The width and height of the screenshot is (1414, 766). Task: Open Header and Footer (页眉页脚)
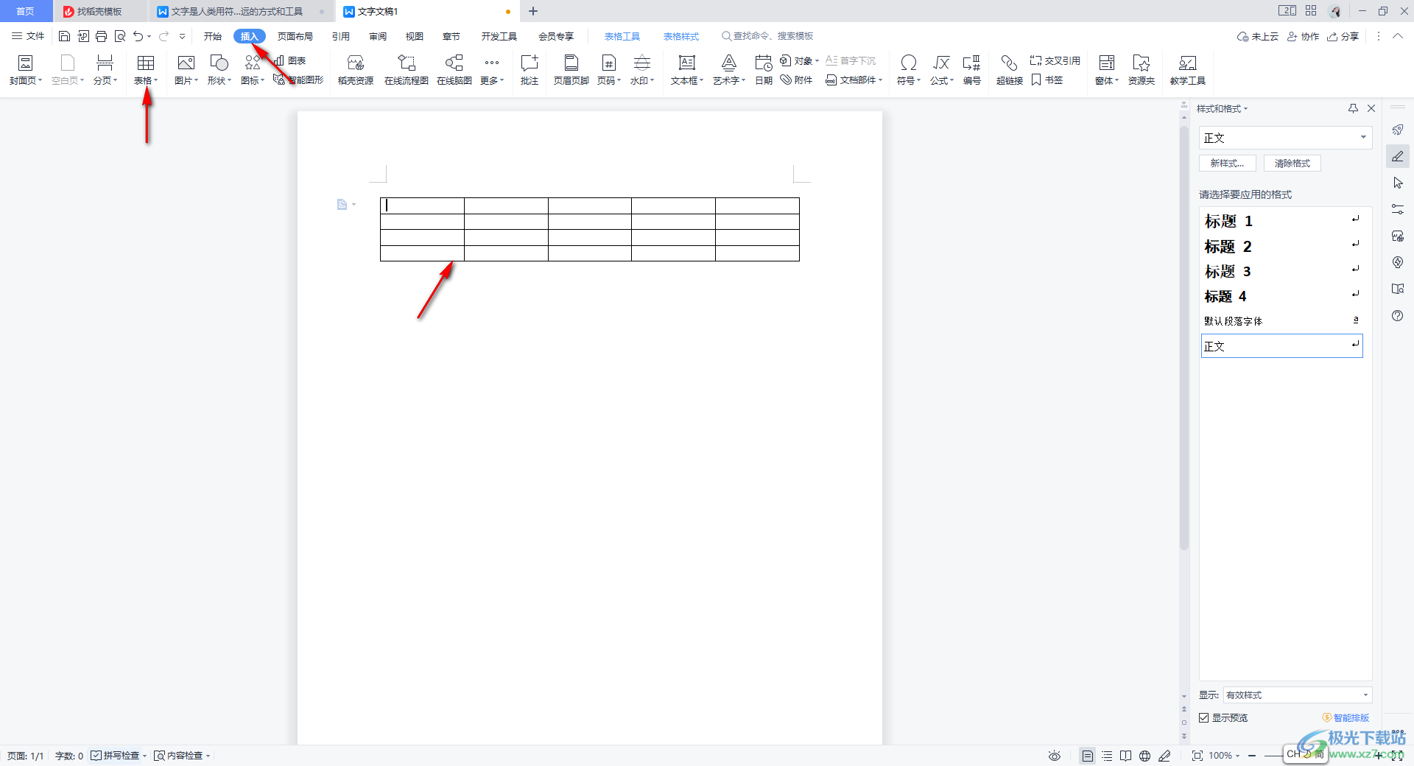pos(571,70)
